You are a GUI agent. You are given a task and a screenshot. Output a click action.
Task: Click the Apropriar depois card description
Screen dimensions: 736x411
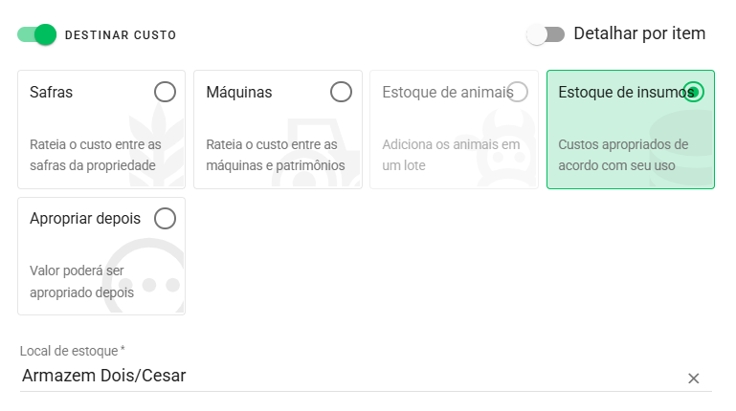pos(81,281)
